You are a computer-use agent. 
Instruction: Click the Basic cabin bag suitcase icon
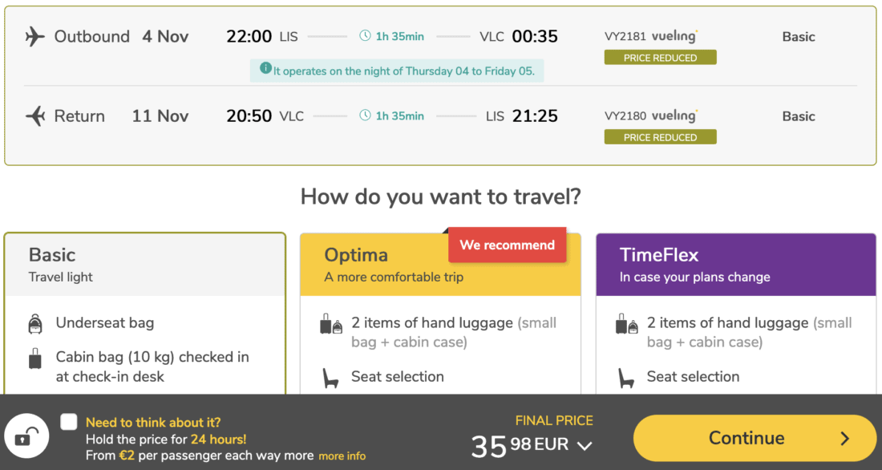click(35, 359)
